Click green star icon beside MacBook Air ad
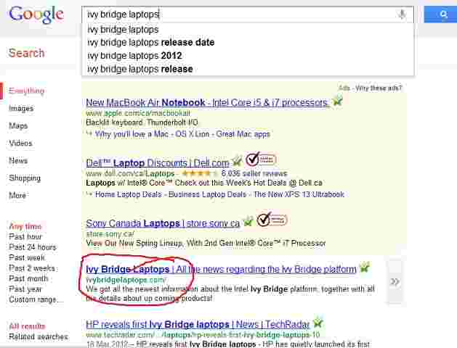Image resolution: width=457 pixels, height=348 pixels. coord(338,101)
